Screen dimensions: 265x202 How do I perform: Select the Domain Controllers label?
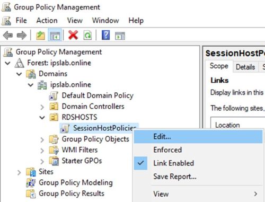point(93,107)
